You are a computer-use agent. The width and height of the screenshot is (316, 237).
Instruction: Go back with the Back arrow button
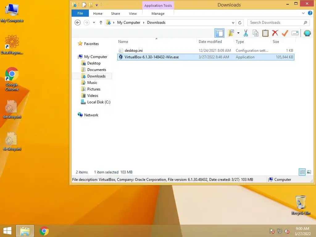(77, 23)
